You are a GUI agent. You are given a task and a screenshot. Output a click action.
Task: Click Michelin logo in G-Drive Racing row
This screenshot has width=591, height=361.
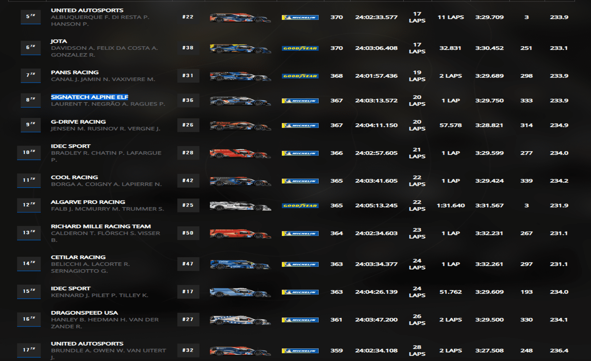[300, 125]
